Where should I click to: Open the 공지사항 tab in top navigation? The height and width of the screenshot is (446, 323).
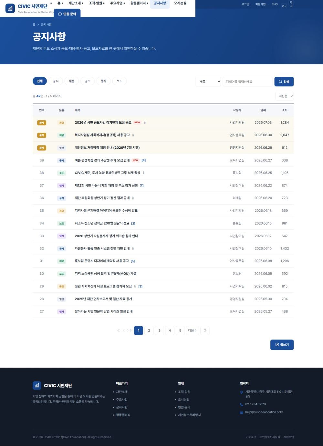[160, 3]
